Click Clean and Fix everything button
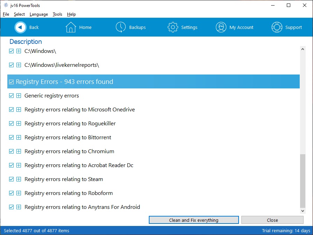The height and width of the screenshot is (235, 313). [194, 220]
